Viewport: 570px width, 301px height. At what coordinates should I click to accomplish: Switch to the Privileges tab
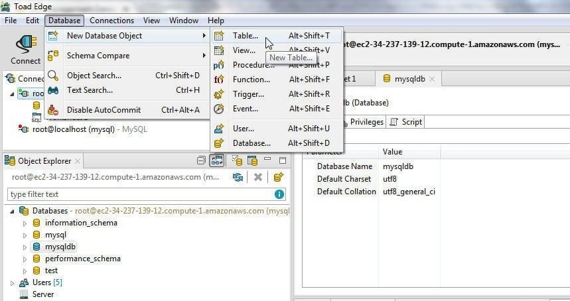(x=366, y=122)
